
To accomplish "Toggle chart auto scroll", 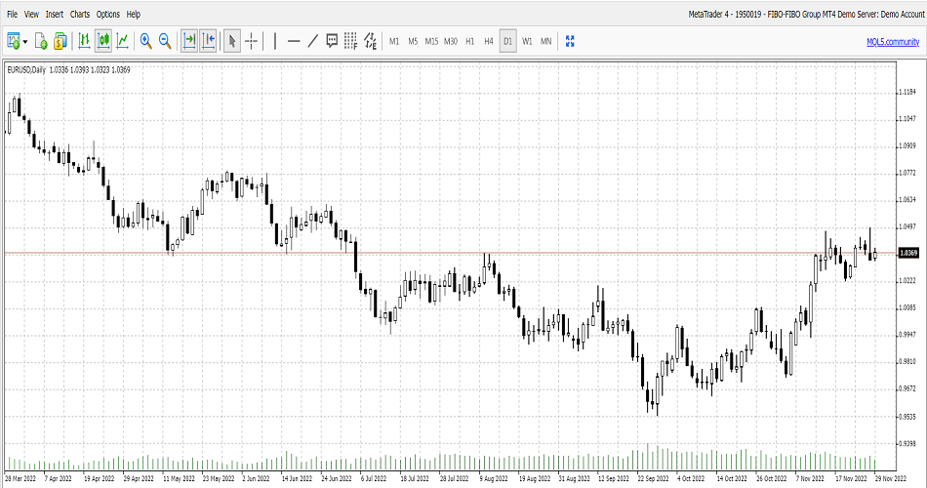I will click(x=189, y=41).
